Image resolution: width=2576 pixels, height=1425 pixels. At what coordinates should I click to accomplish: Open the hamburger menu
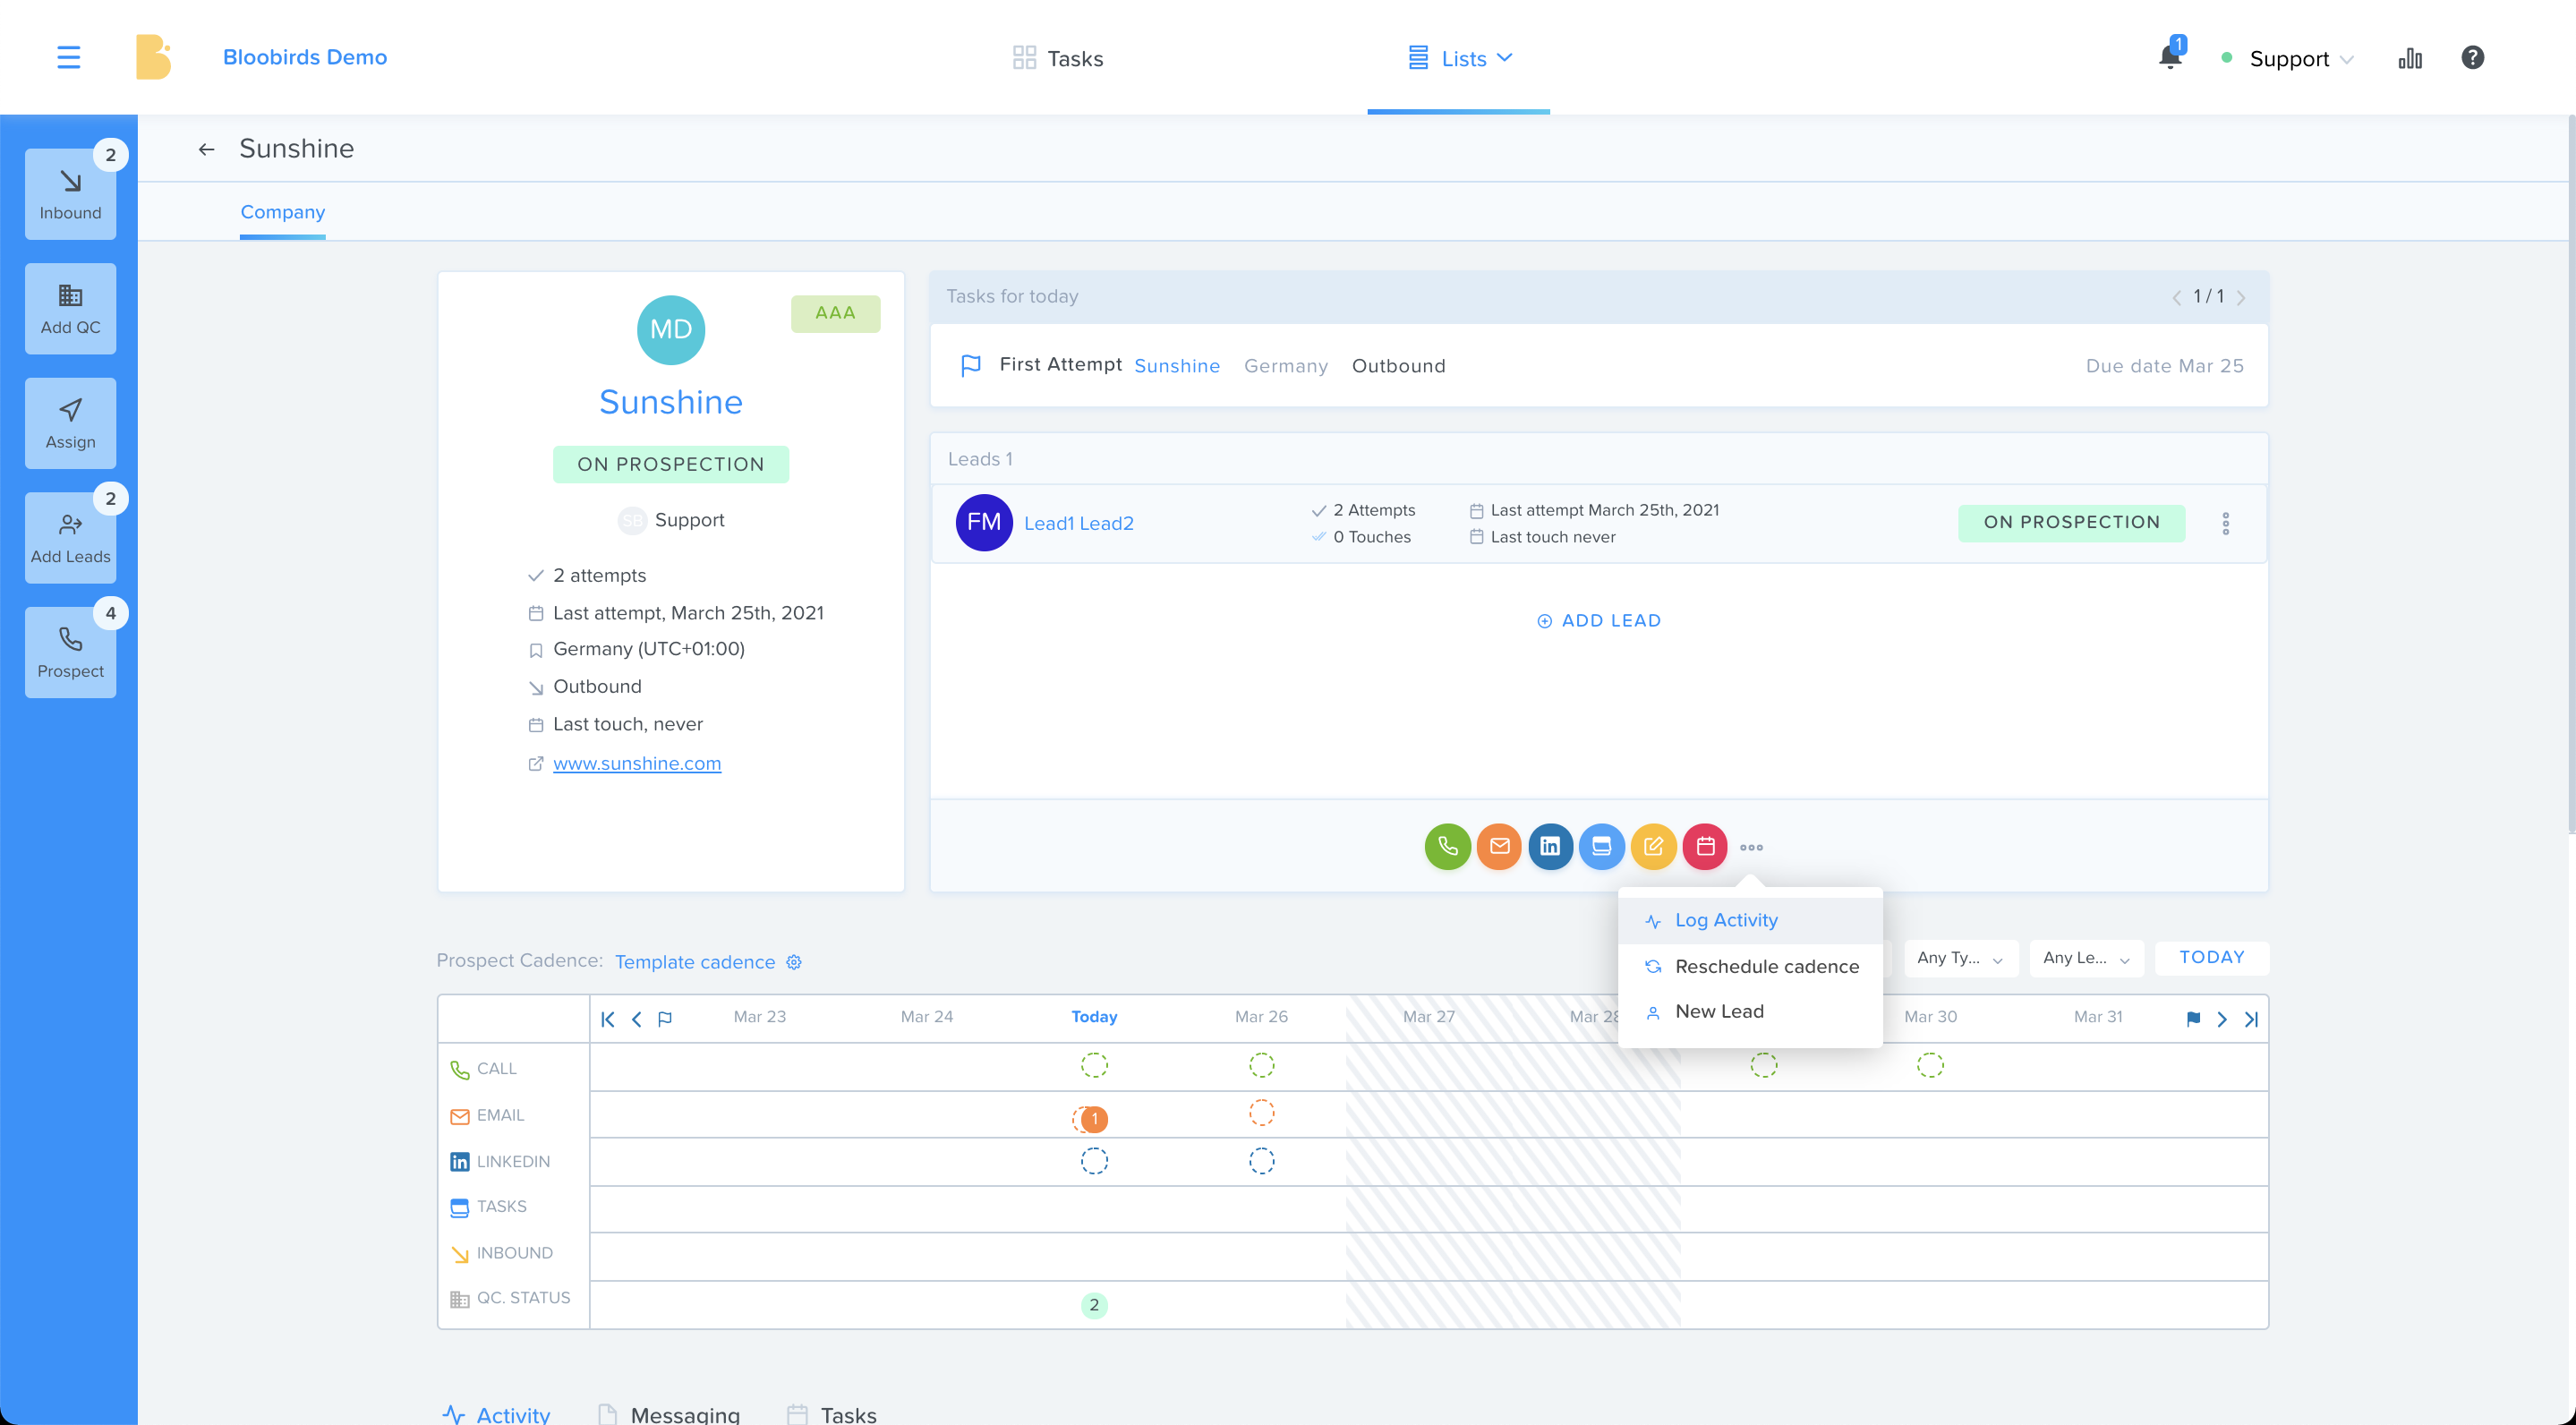tap(68, 57)
